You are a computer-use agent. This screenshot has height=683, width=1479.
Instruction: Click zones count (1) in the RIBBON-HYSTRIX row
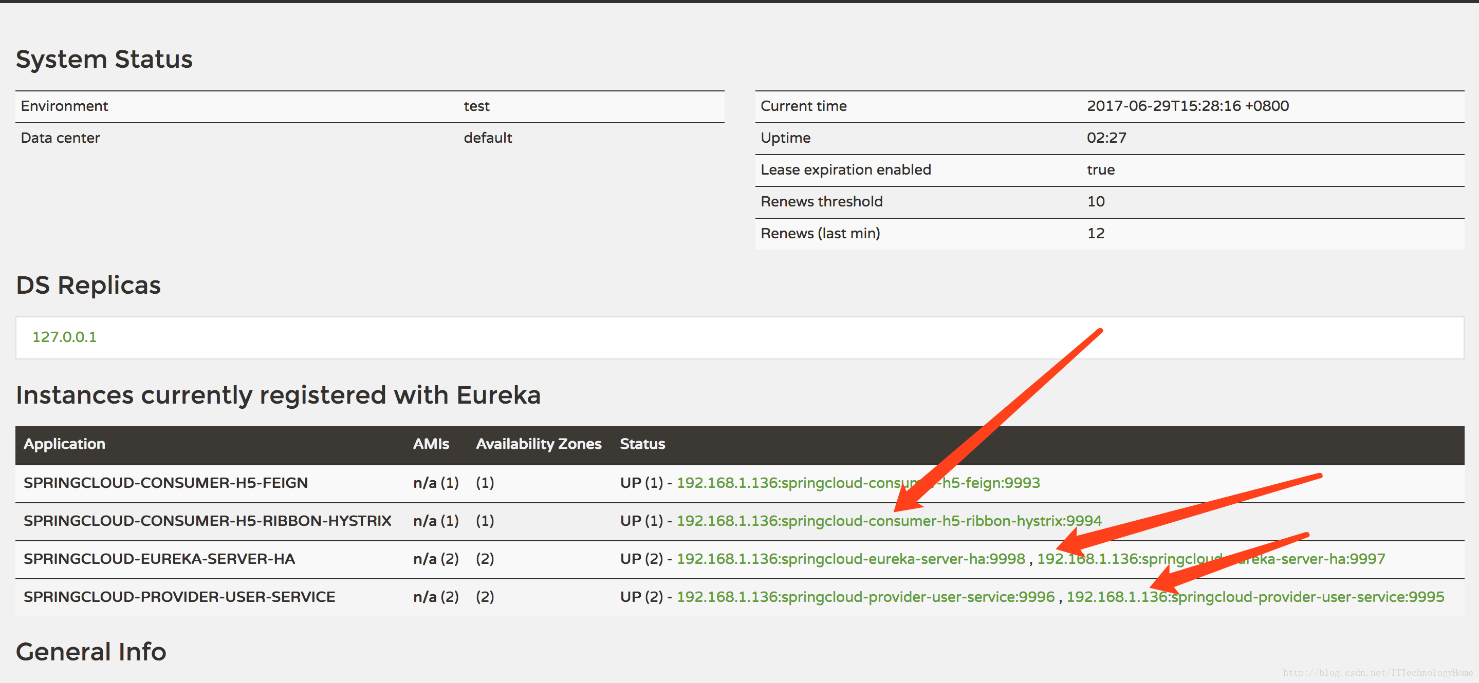point(485,521)
